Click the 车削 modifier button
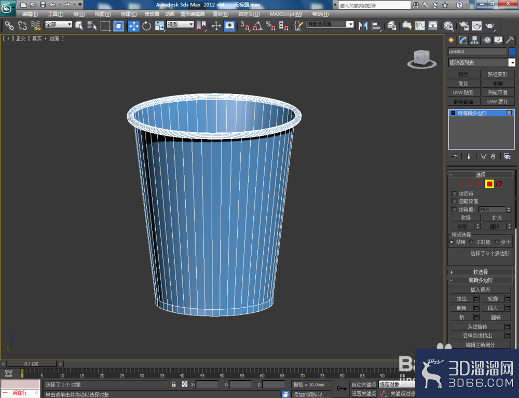Viewport: 519px width, 398px height. point(498,84)
